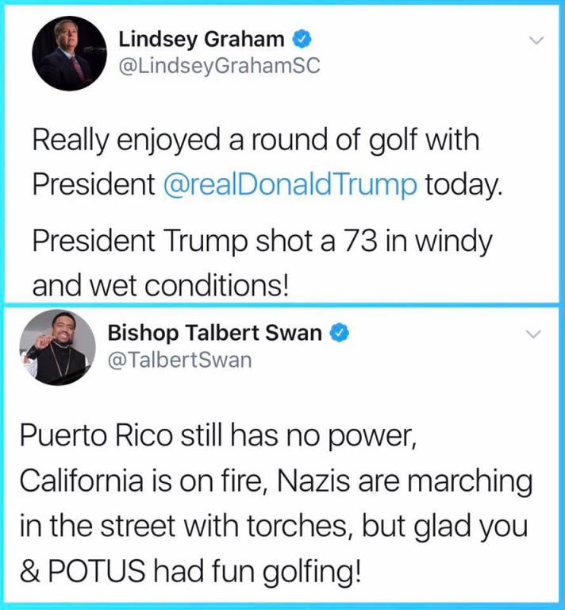The height and width of the screenshot is (610, 565).
Task: Click Lindsey Graham's profile avatar
Action: click(x=68, y=53)
